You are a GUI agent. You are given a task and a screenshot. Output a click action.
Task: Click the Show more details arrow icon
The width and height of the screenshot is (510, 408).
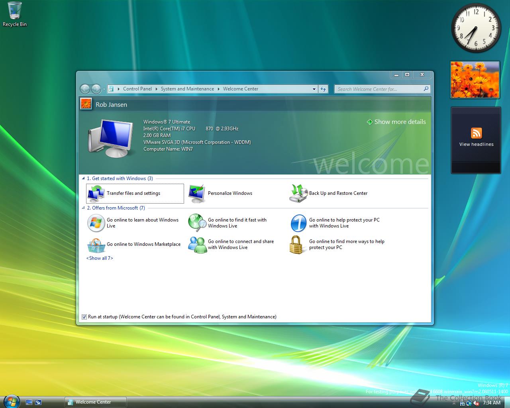pyautogui.click(x=369, y=122)
